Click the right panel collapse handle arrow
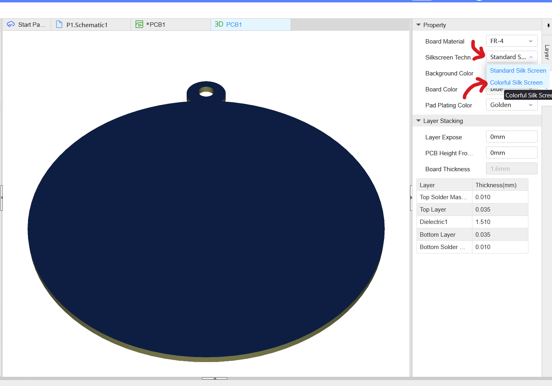 click(411, 198)
